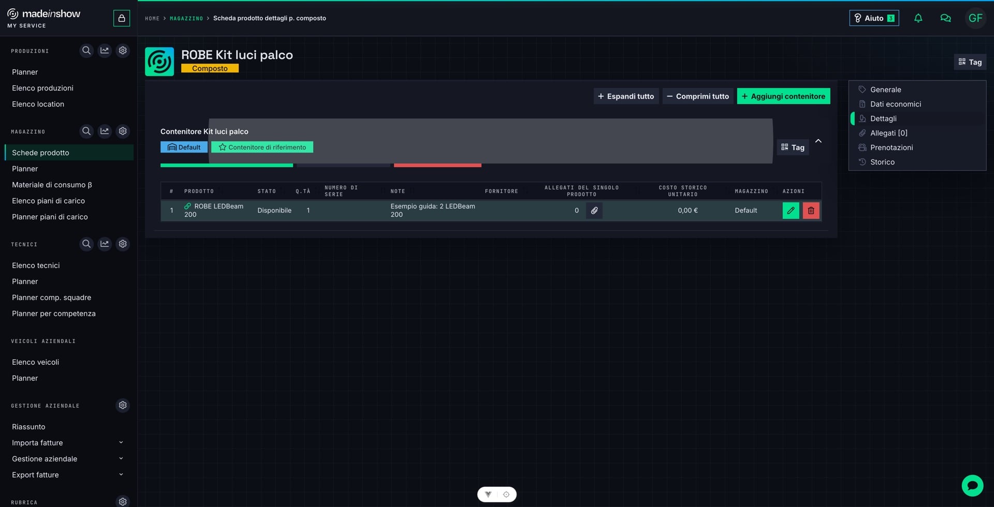Open Tecnici statistics chart icon
The image size is (994, 507).
[105, 244]
